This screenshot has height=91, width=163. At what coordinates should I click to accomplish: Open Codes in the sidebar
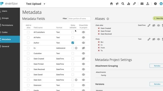tap(10, 32)
